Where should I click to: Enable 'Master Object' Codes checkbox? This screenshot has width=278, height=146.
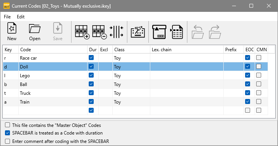(x=7, y=125)
